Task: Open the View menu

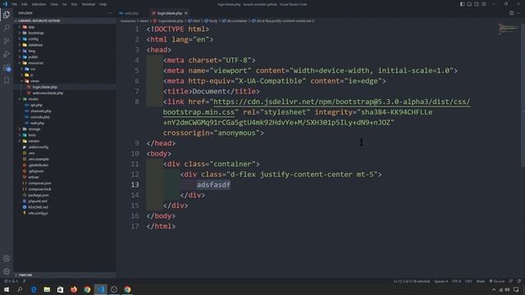Action: (54, 4)
